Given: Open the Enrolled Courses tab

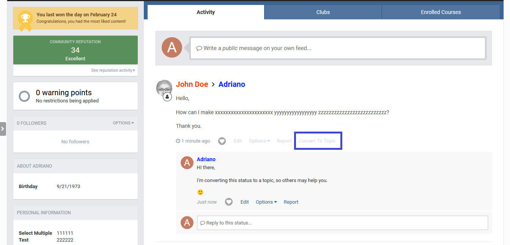Looking at the screenshot, I should point(441,12).
